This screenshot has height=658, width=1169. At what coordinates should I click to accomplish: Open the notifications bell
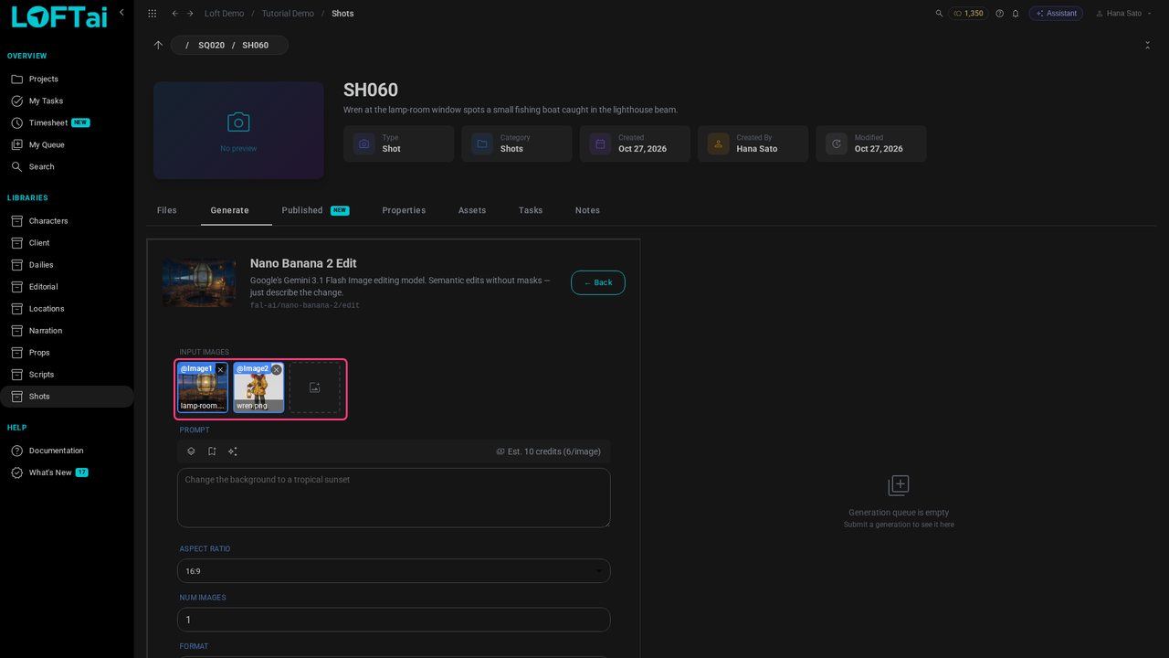tap(1015, 14)
